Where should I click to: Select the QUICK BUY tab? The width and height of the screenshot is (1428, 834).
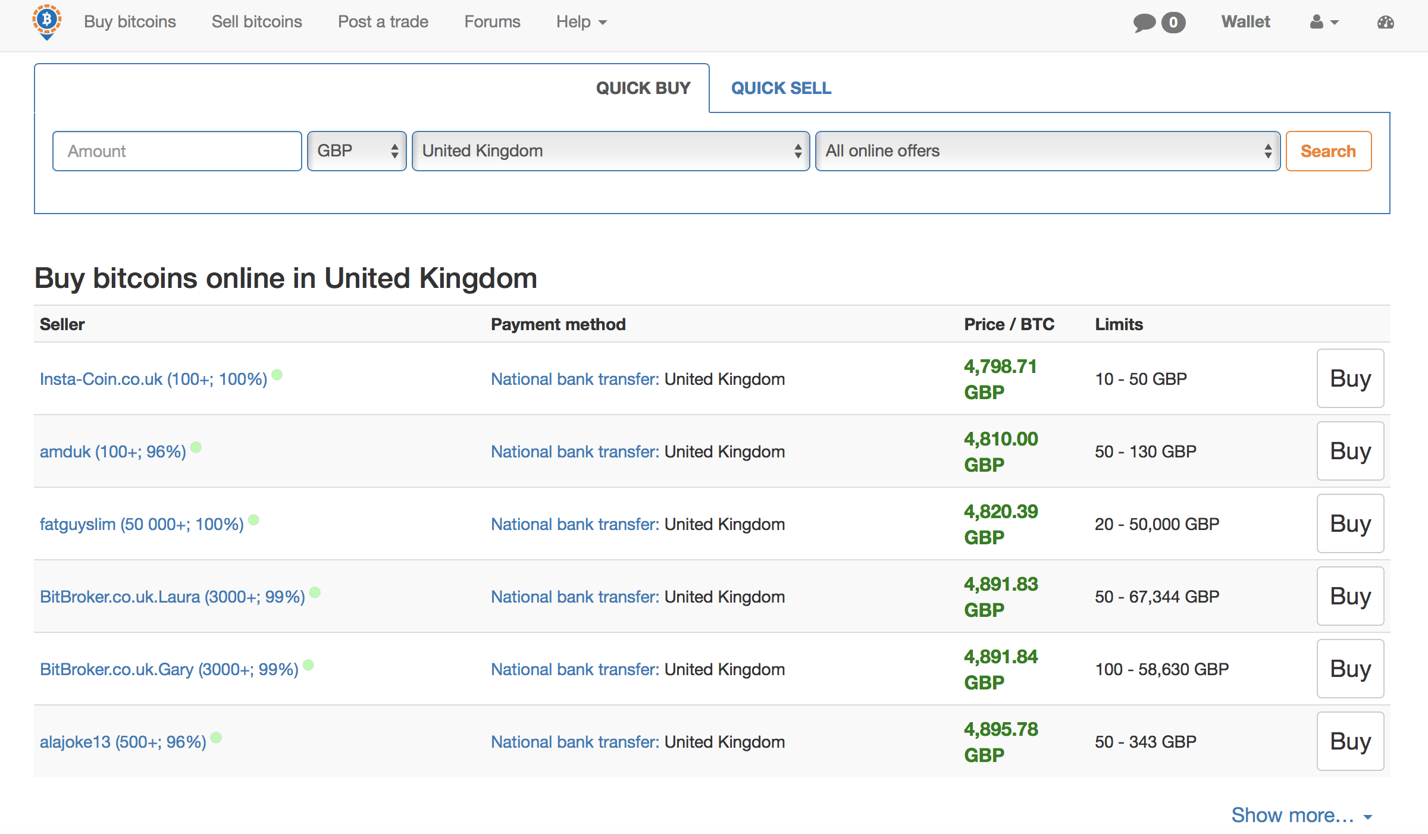(643, 88)
